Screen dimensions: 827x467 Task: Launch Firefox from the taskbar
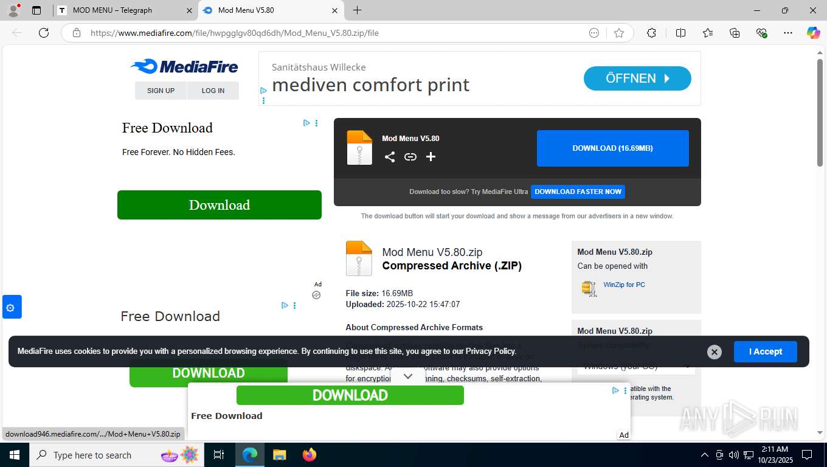[310, 455]
